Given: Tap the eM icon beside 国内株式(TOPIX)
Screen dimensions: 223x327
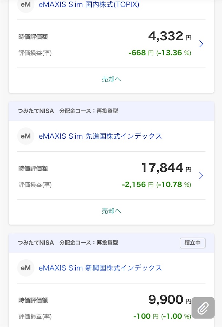Looking at the screenshot, I should point(25,5).
